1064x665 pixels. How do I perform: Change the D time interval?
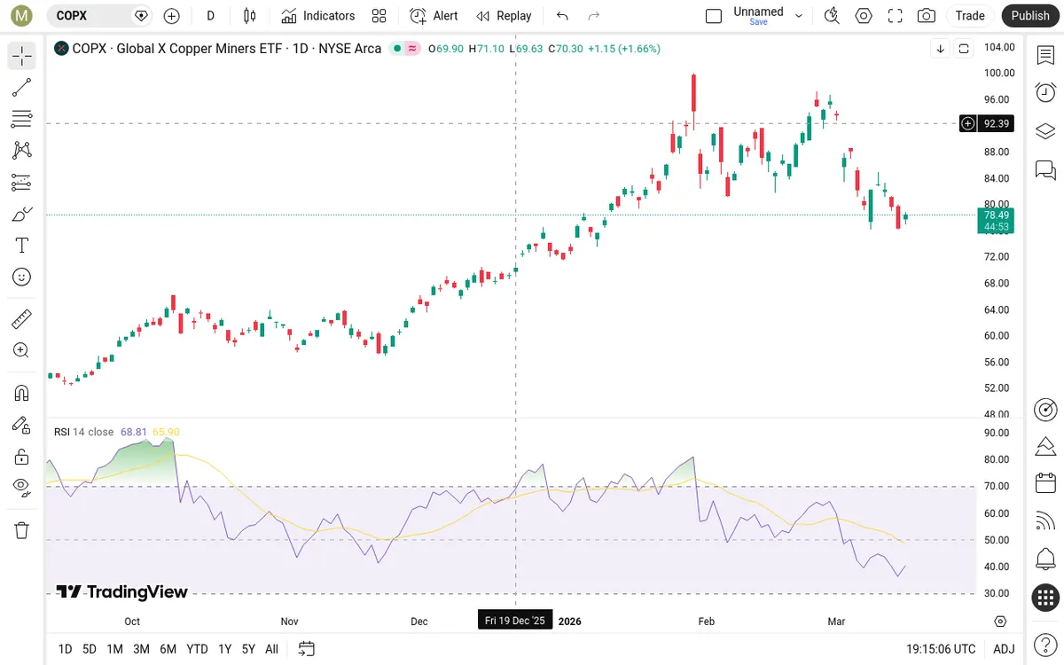211,15
